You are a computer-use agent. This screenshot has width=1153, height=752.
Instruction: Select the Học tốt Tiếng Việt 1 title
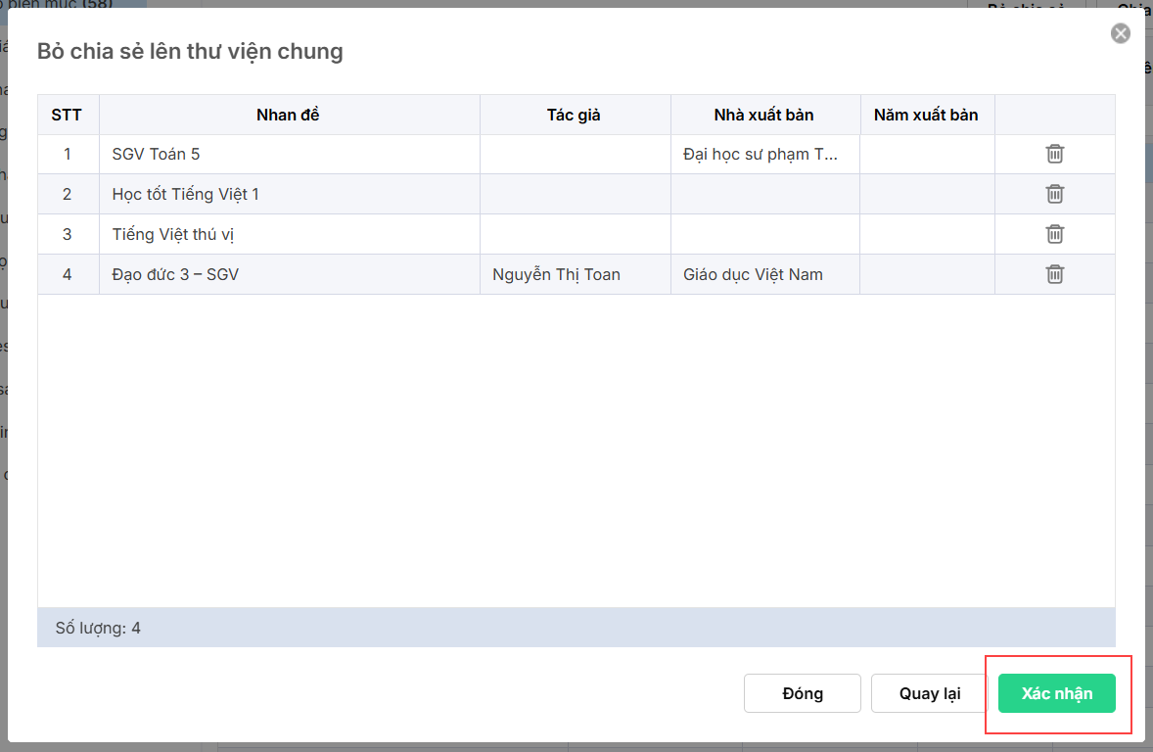pos(186,194)
